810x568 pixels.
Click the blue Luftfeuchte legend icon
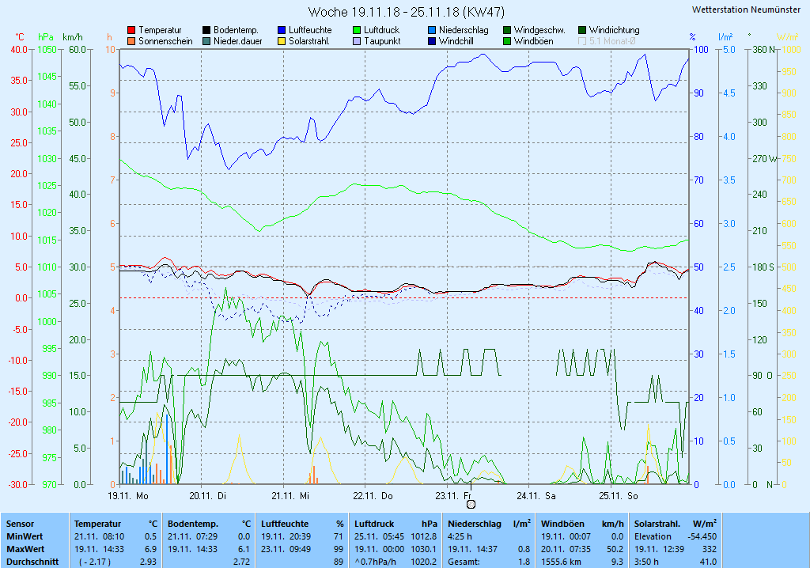(x=282, y=30)
